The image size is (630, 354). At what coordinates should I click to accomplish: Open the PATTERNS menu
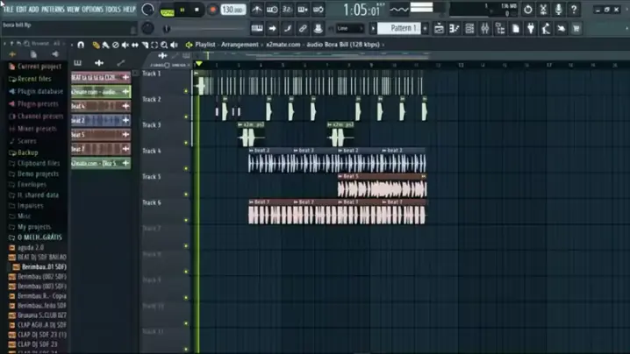click(x=52, y=9)
